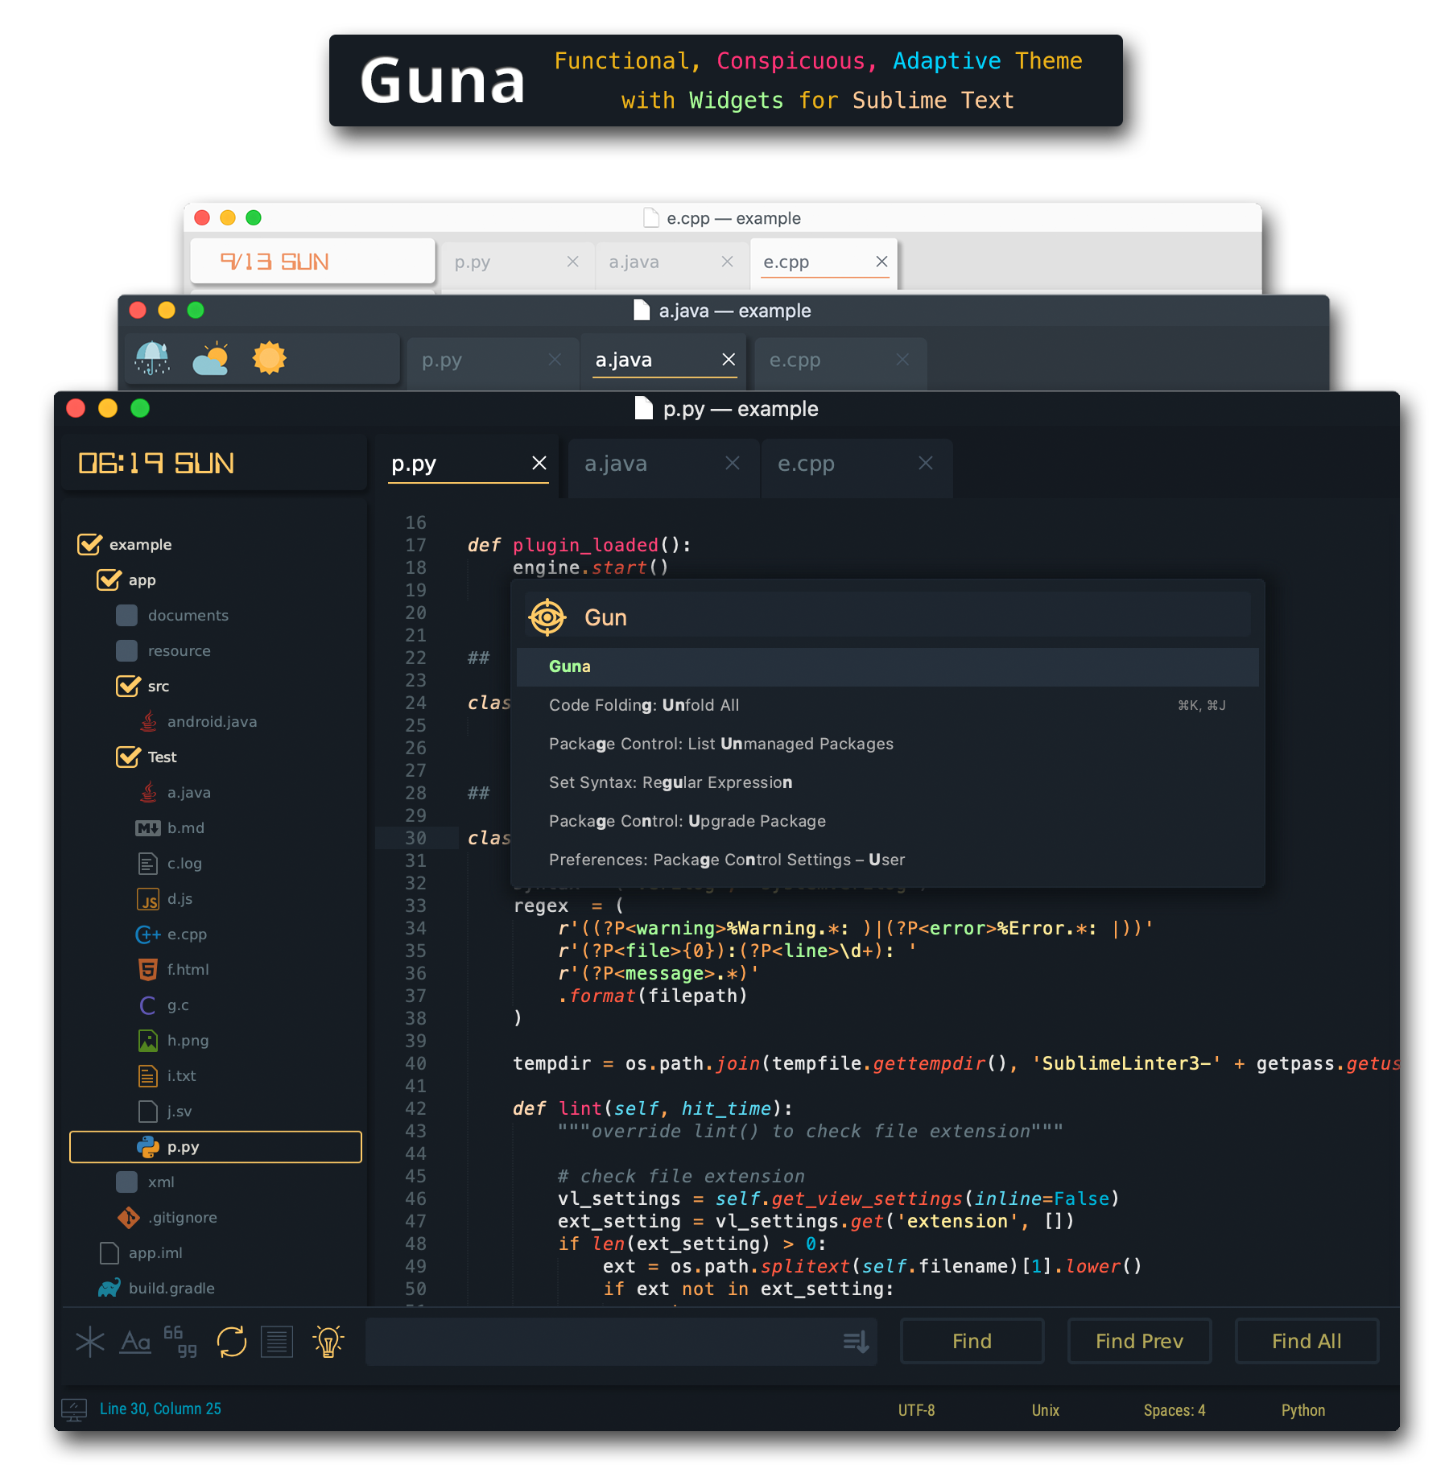Toggle in-selection search icon
Viewport: 1449px width, 1481px height.
click(277, 1342)
